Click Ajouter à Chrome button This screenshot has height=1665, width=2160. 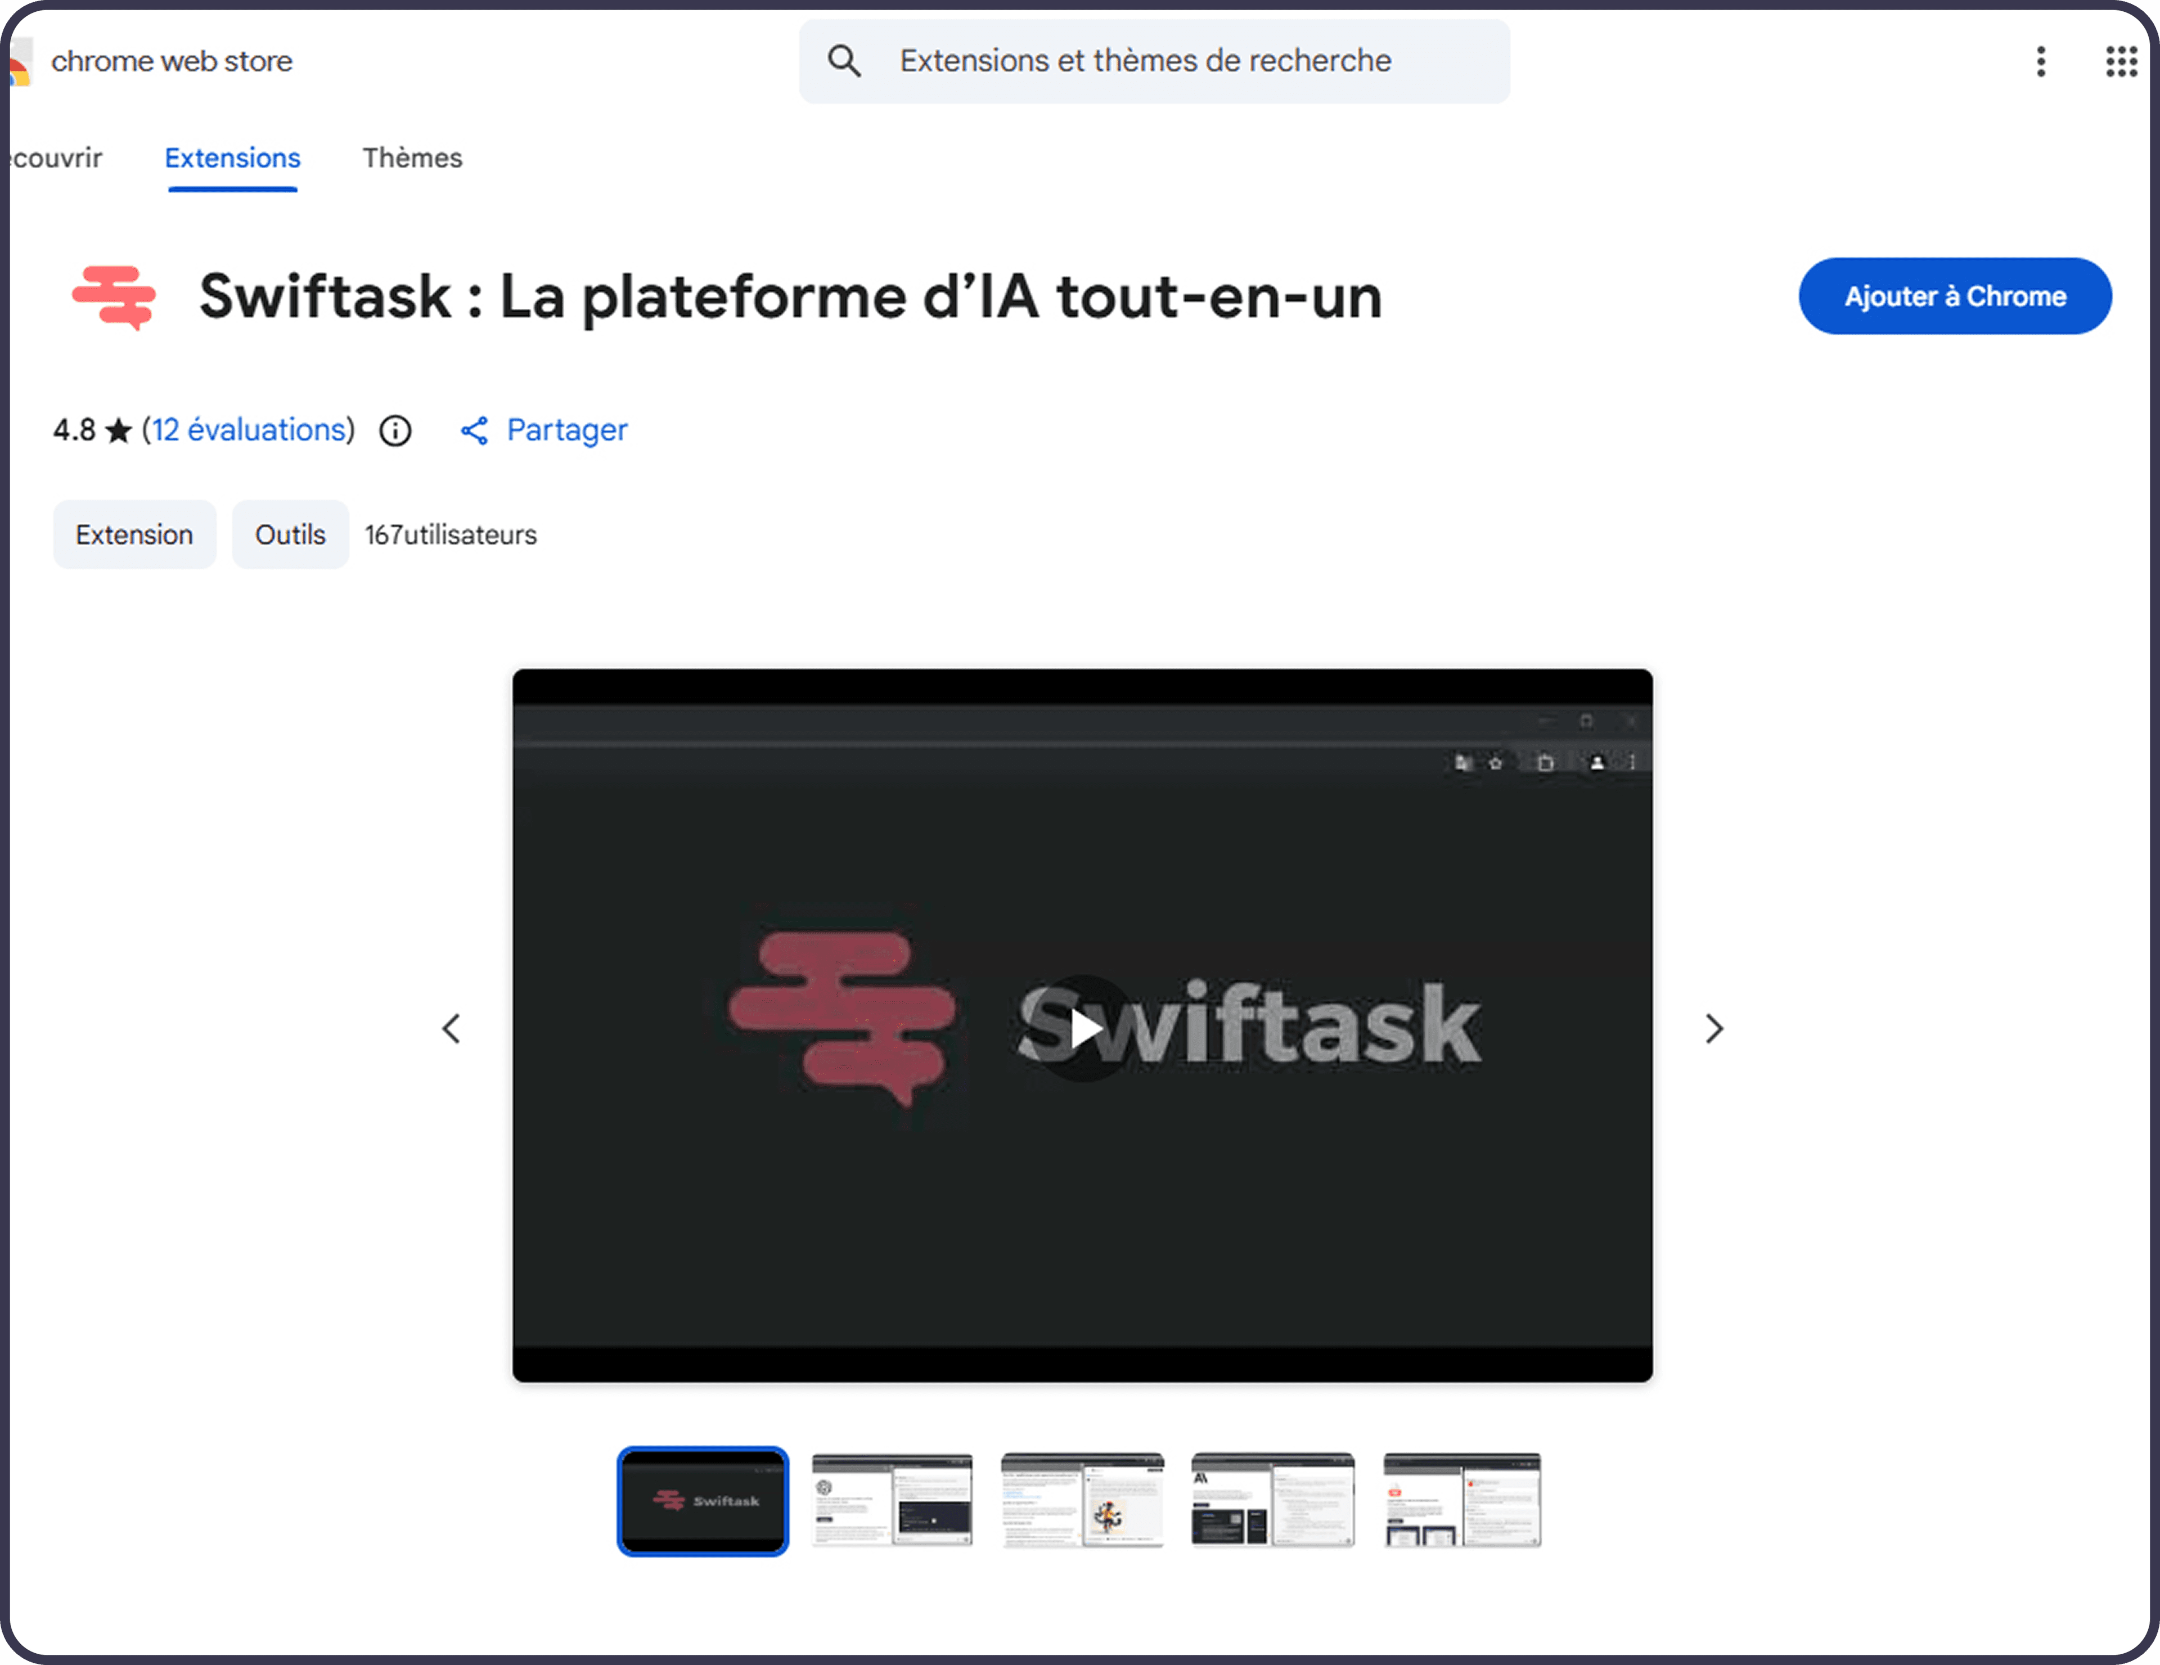(x=1954, y=296)
